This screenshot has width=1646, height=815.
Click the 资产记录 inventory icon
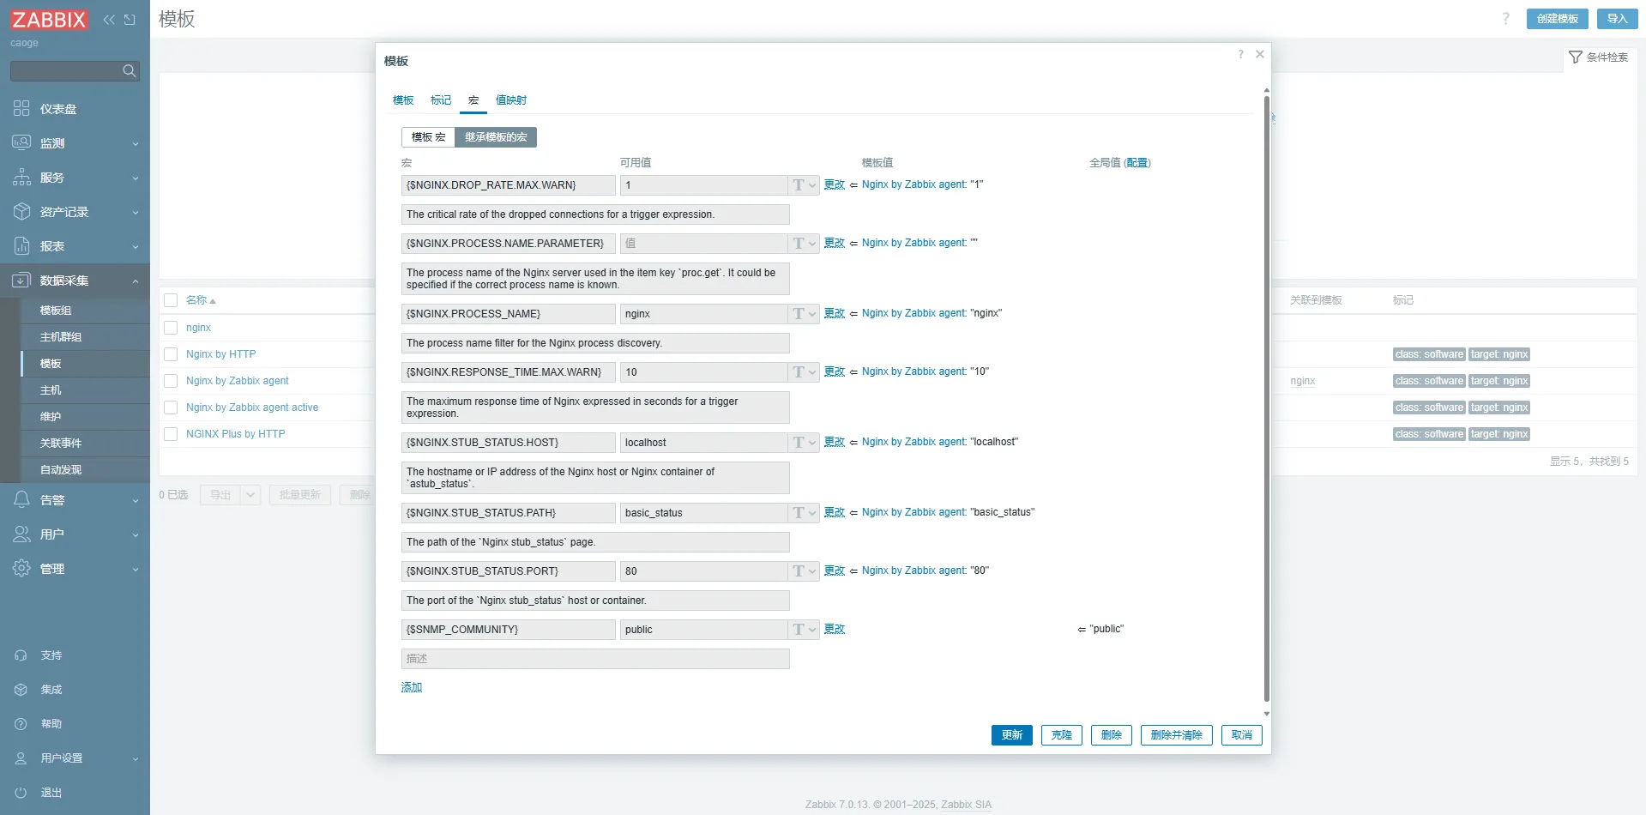pos(21,212)
